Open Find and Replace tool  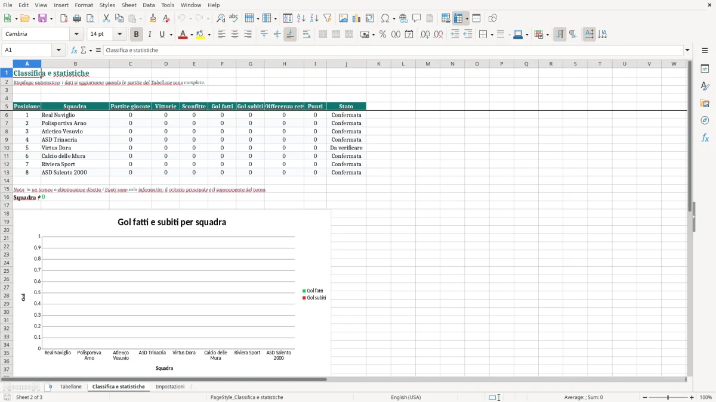[221, 18]
